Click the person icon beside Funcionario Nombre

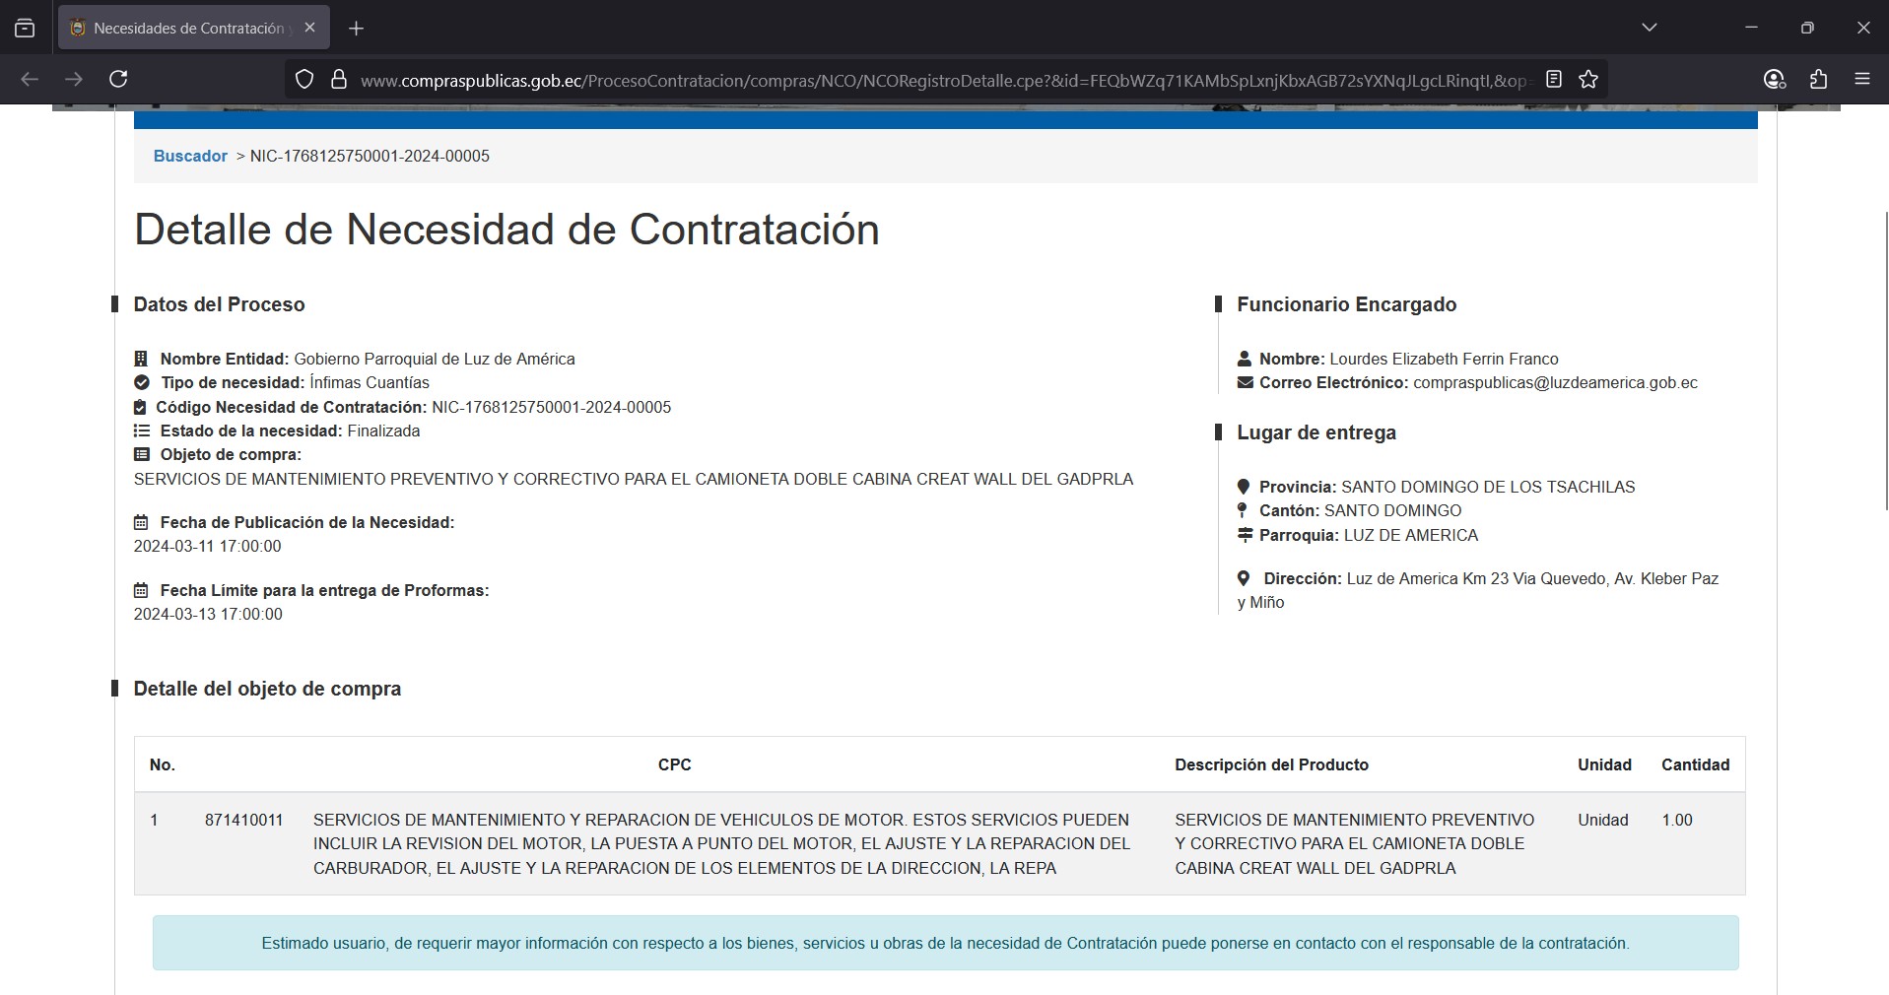click(1245, 359)
